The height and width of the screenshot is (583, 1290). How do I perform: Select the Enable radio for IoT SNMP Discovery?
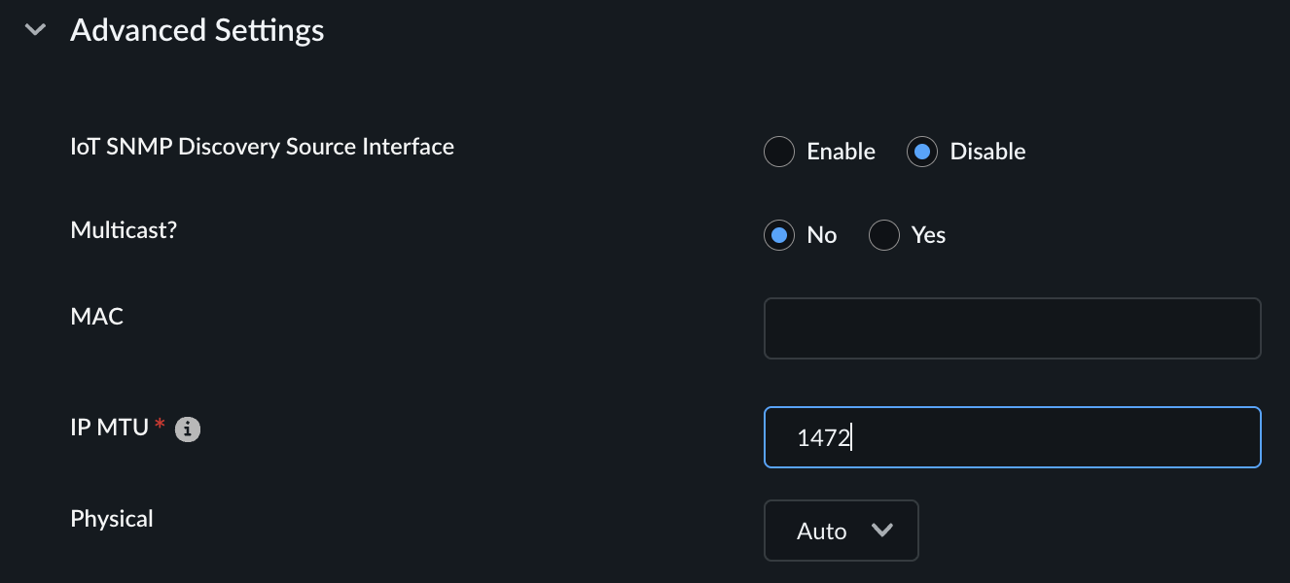(x=779, y=152)
